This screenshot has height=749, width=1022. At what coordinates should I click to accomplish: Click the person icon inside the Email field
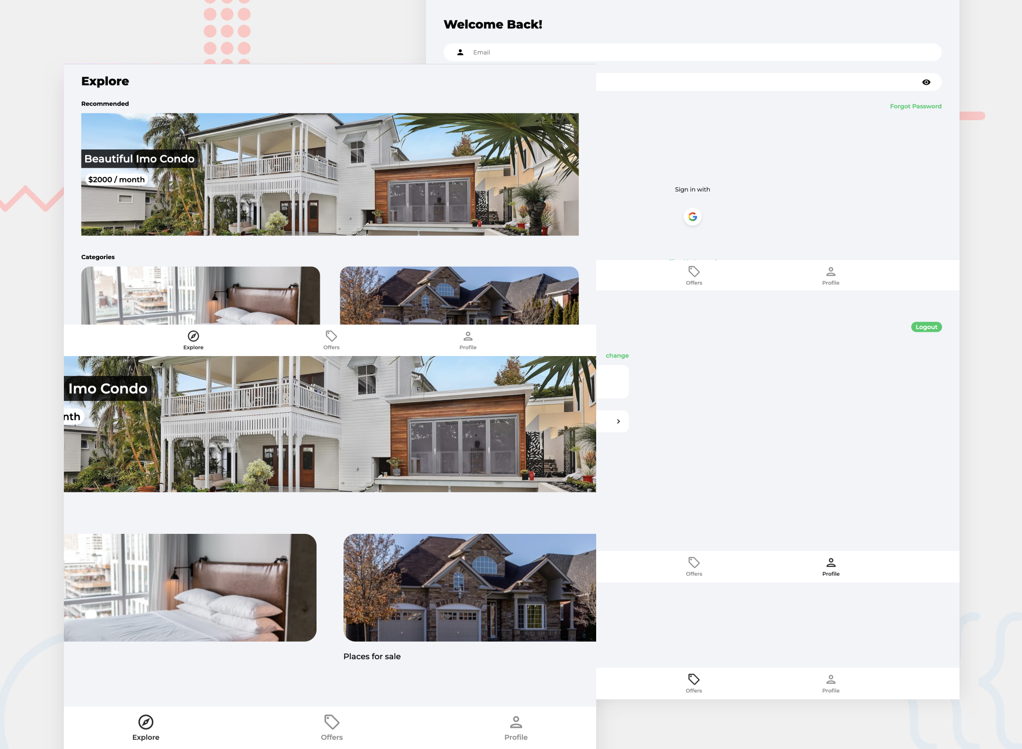point(460,52)
